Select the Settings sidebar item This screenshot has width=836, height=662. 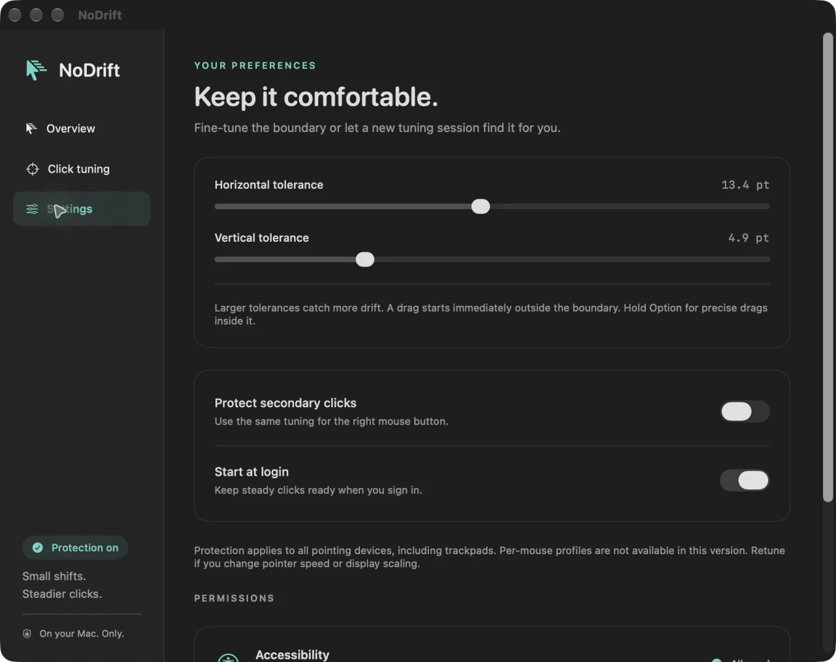(82, 209)
